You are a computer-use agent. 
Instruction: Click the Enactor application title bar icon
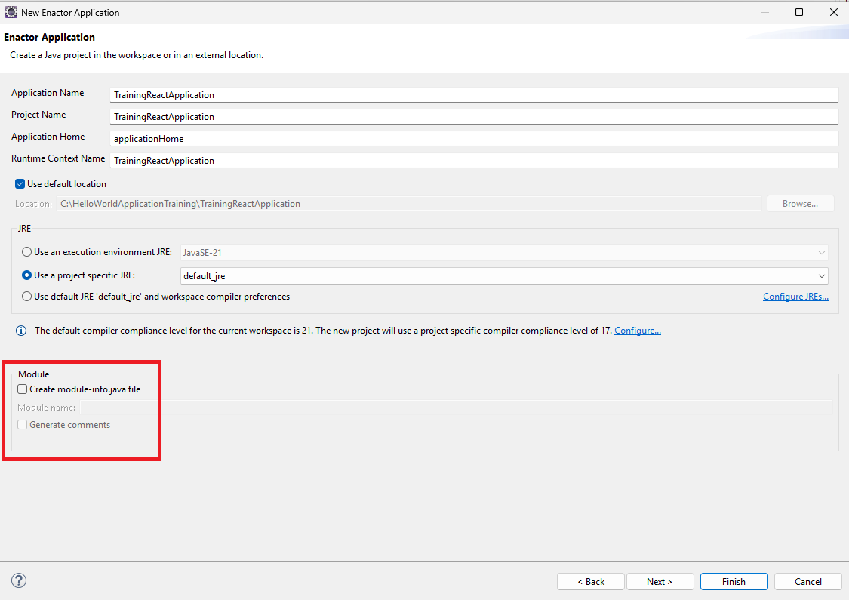pos(11,12)
